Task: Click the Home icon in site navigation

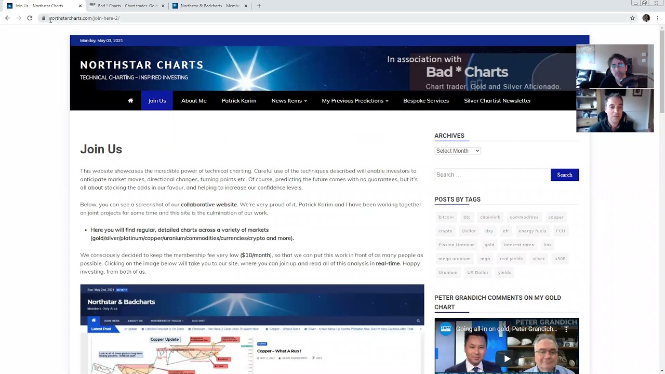Action: [x=130, y=101]
